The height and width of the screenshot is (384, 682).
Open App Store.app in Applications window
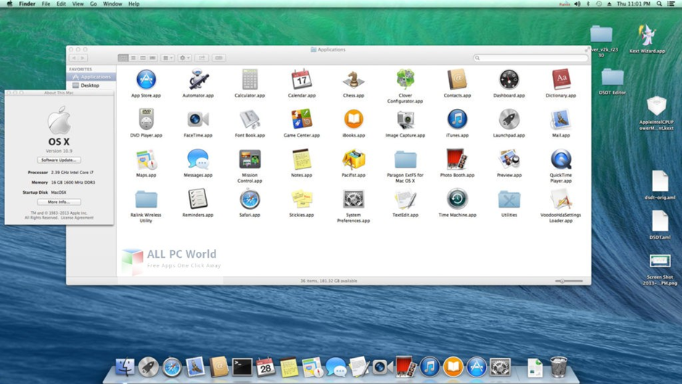146,80
